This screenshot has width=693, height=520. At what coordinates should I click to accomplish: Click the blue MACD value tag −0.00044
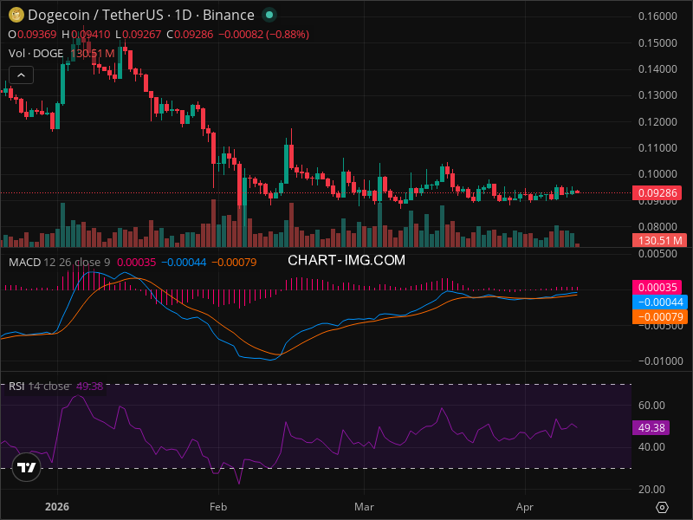[659, 302]
